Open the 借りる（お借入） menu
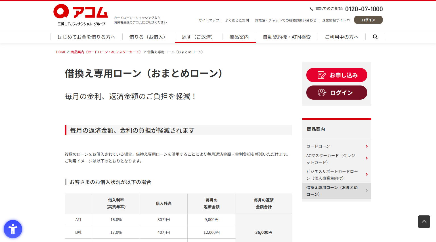Image resolution: width=436 pixels, height=242 pixels. pyautogui.click(x=148, y=37)
